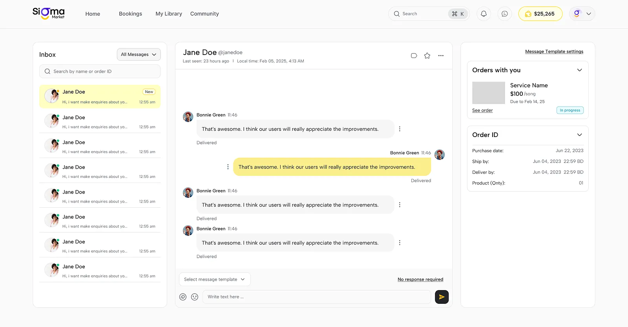The height and width of the screenshot is (327, 628).
Task: Open options for the last Bonnie Green message
Action: pos(400,243)
